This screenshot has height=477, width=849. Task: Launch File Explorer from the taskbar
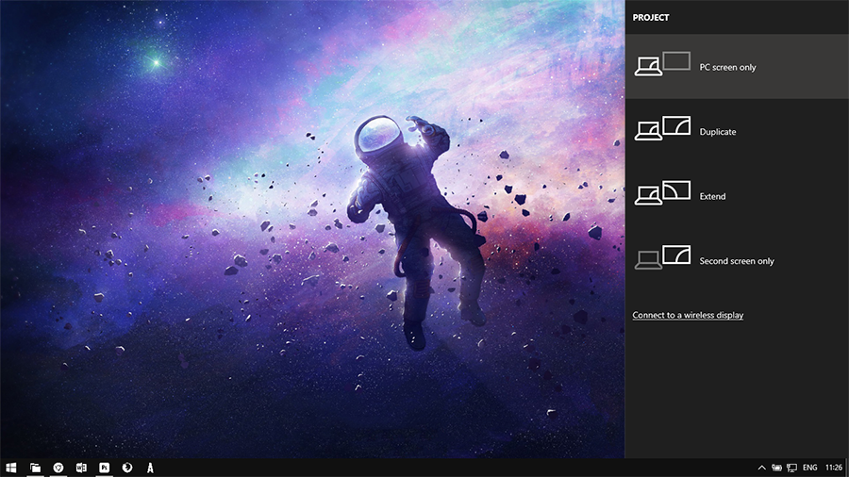35,468
